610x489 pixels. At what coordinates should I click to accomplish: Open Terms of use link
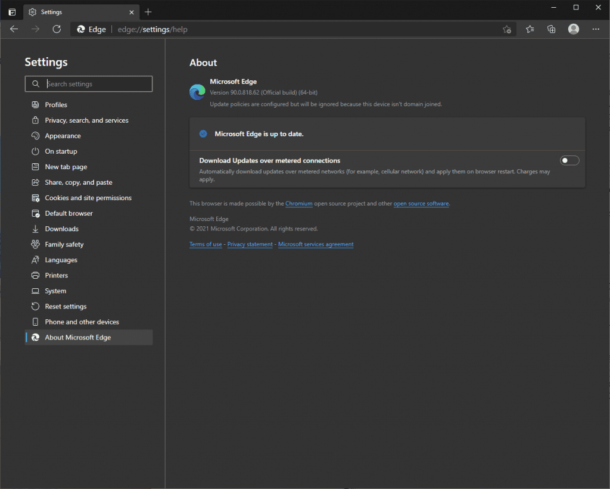pyautogui.click(x=206, y=244)
